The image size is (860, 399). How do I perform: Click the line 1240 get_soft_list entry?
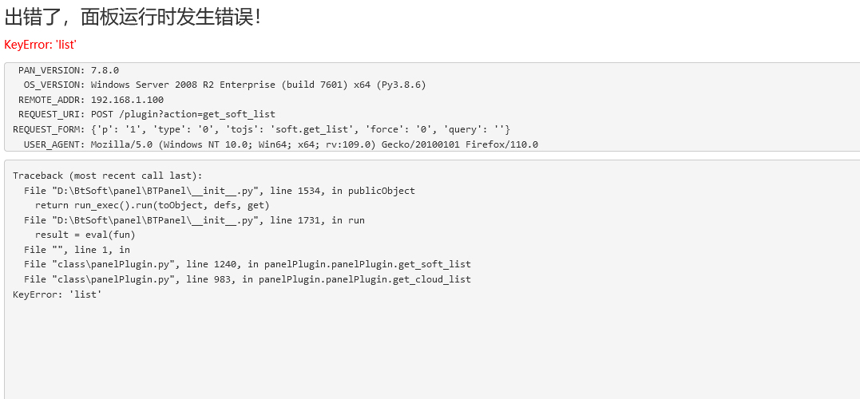pos(248,264)
